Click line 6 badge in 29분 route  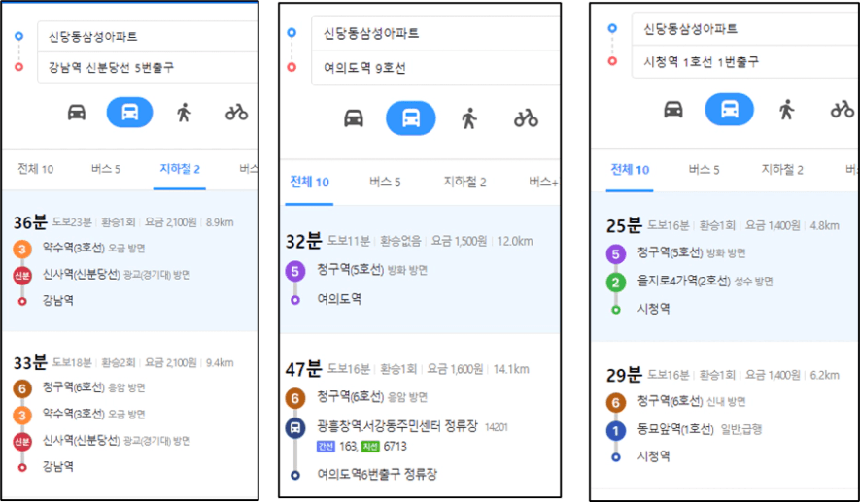[615, 403]
